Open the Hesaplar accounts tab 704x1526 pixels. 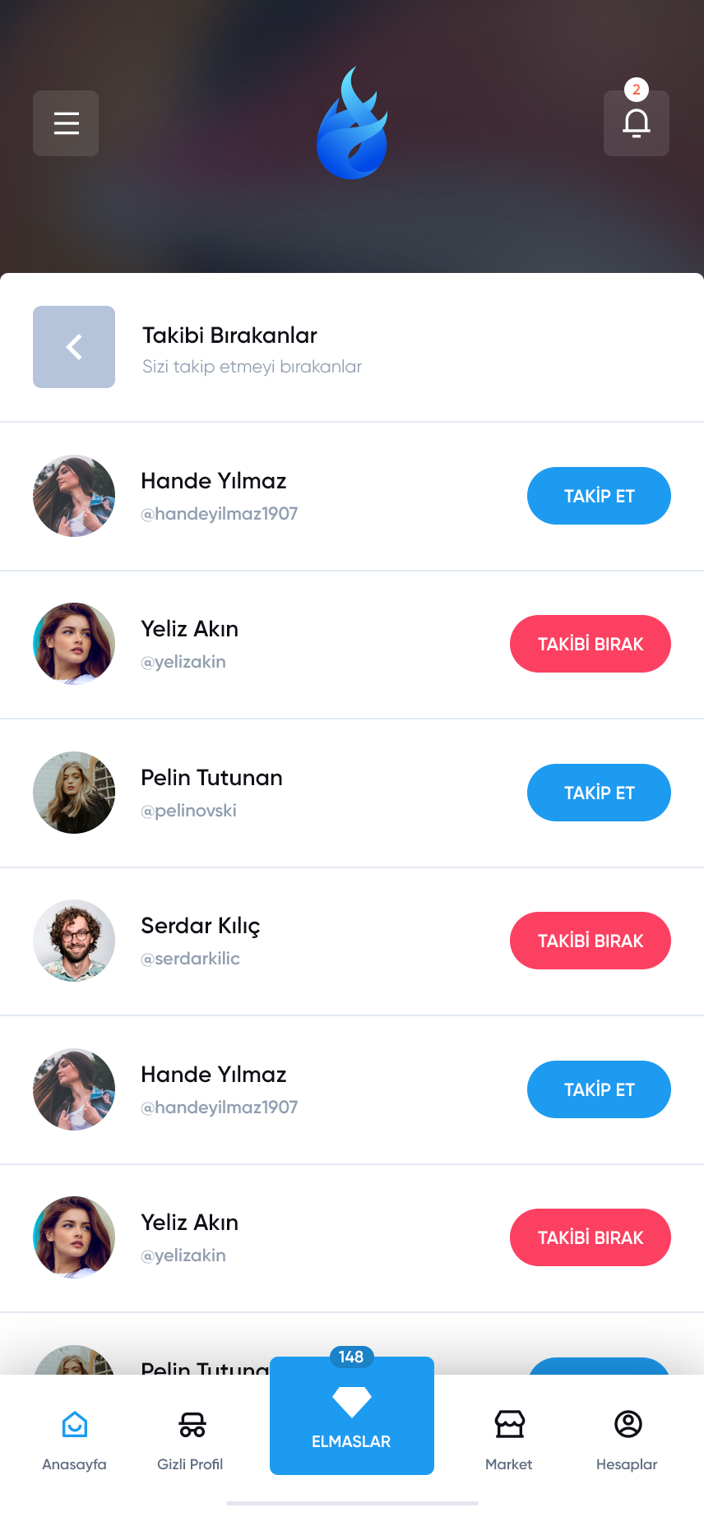point(628,1440)
